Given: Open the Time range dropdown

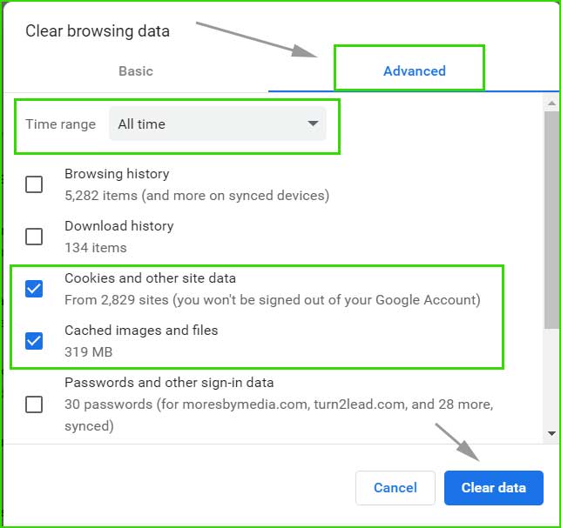Looking at the screenshot, I should (218, 124).
